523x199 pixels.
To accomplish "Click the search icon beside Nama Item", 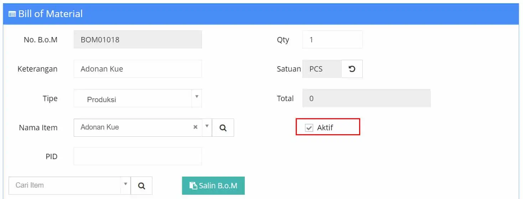I will tap(223, 128).
